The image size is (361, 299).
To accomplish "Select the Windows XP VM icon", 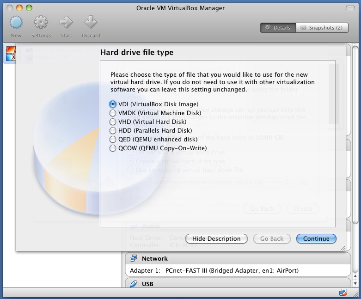I will (10, 54).
